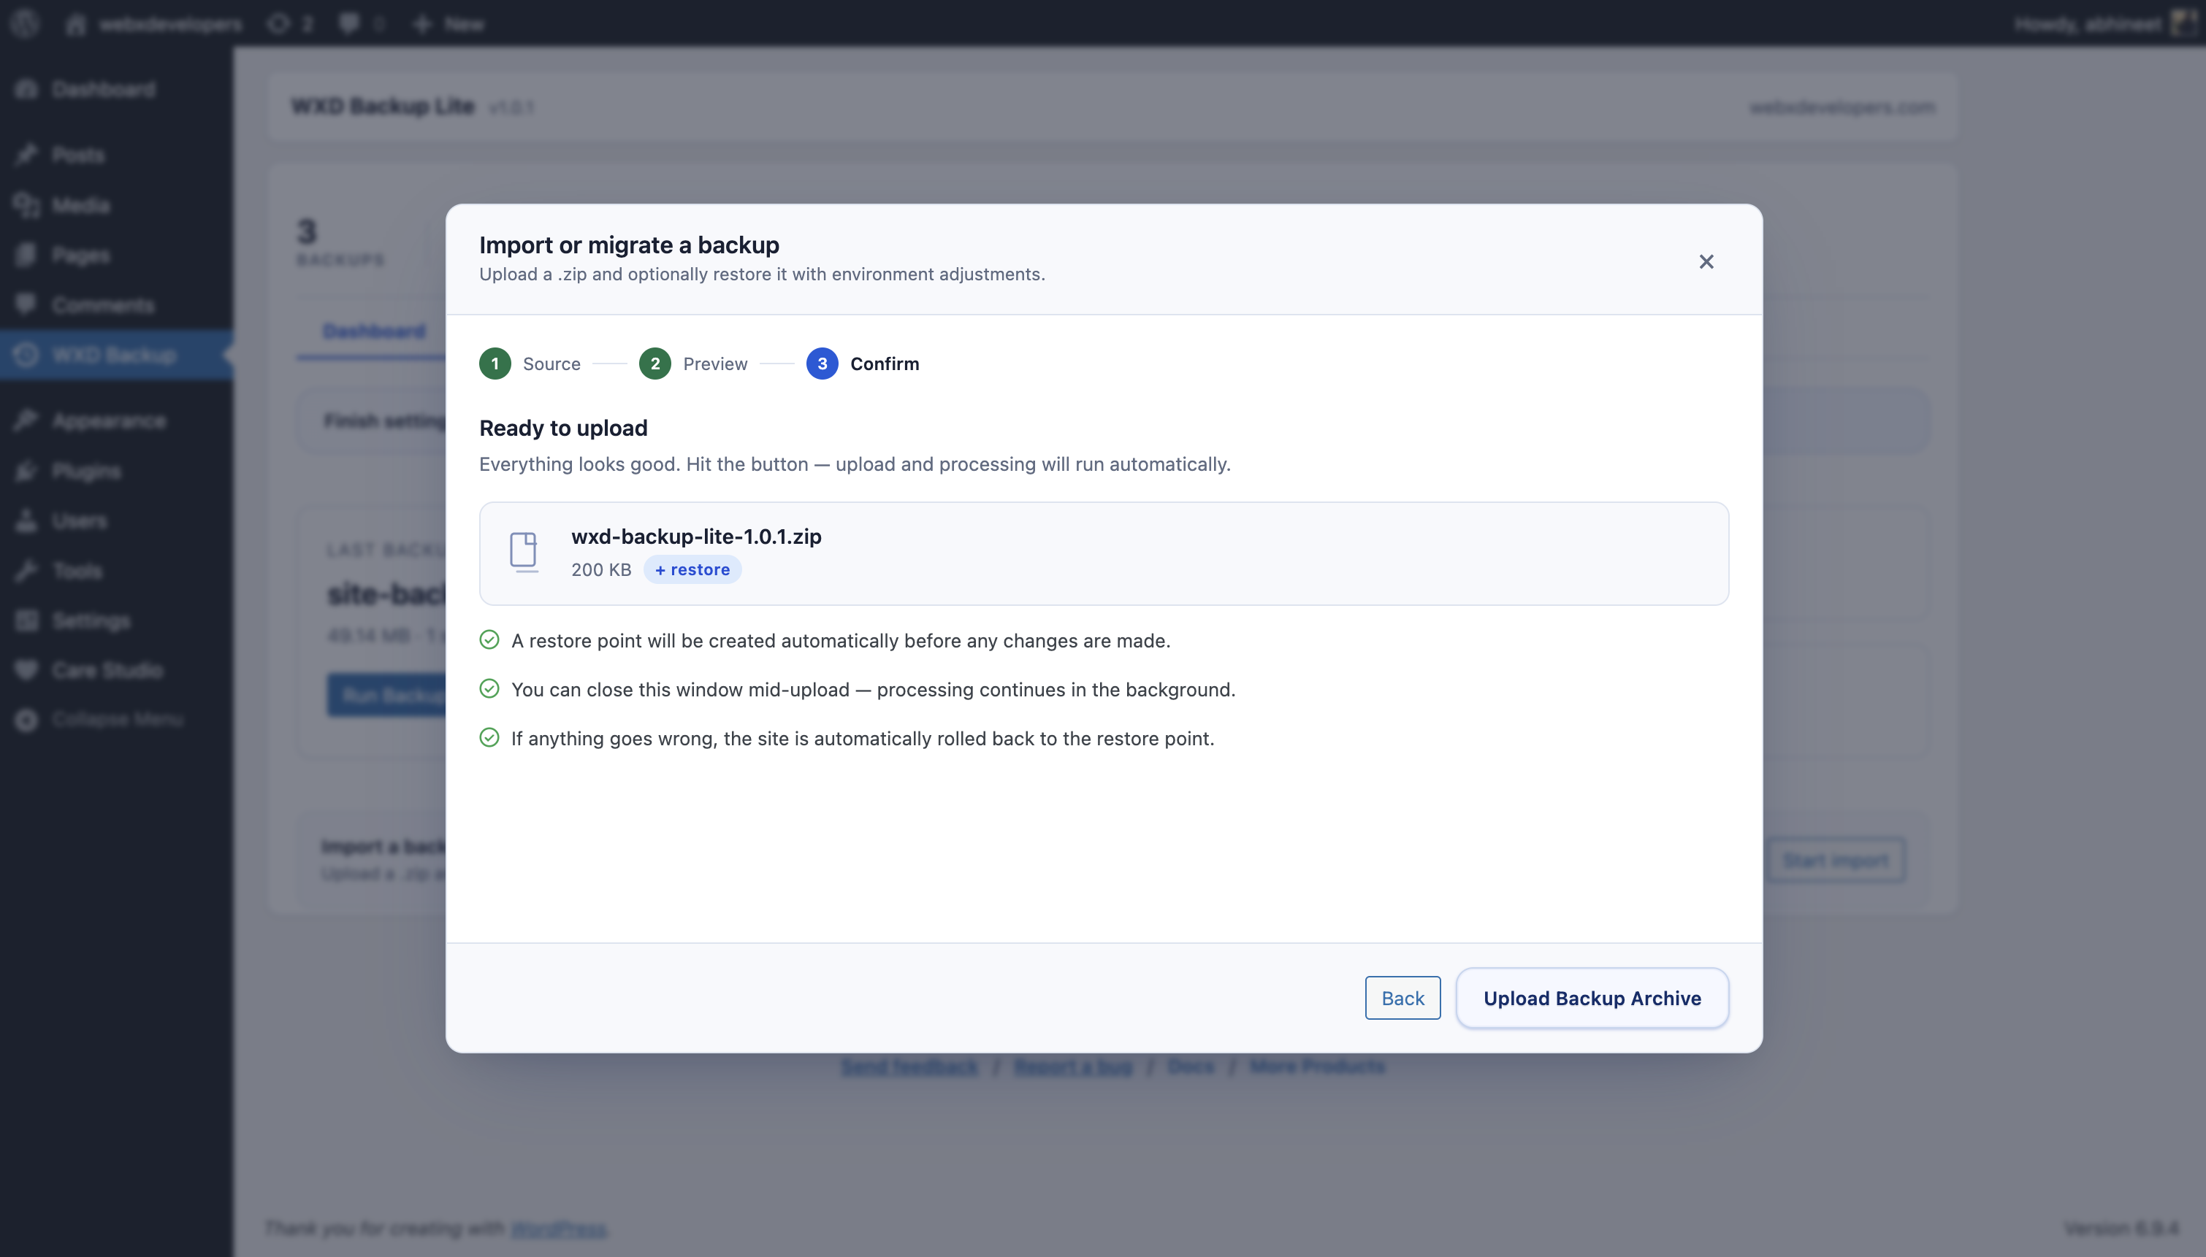2206x1257 pixels.
Task: Open Appearance in the WordPress sidebar
Action: point(115,420)
